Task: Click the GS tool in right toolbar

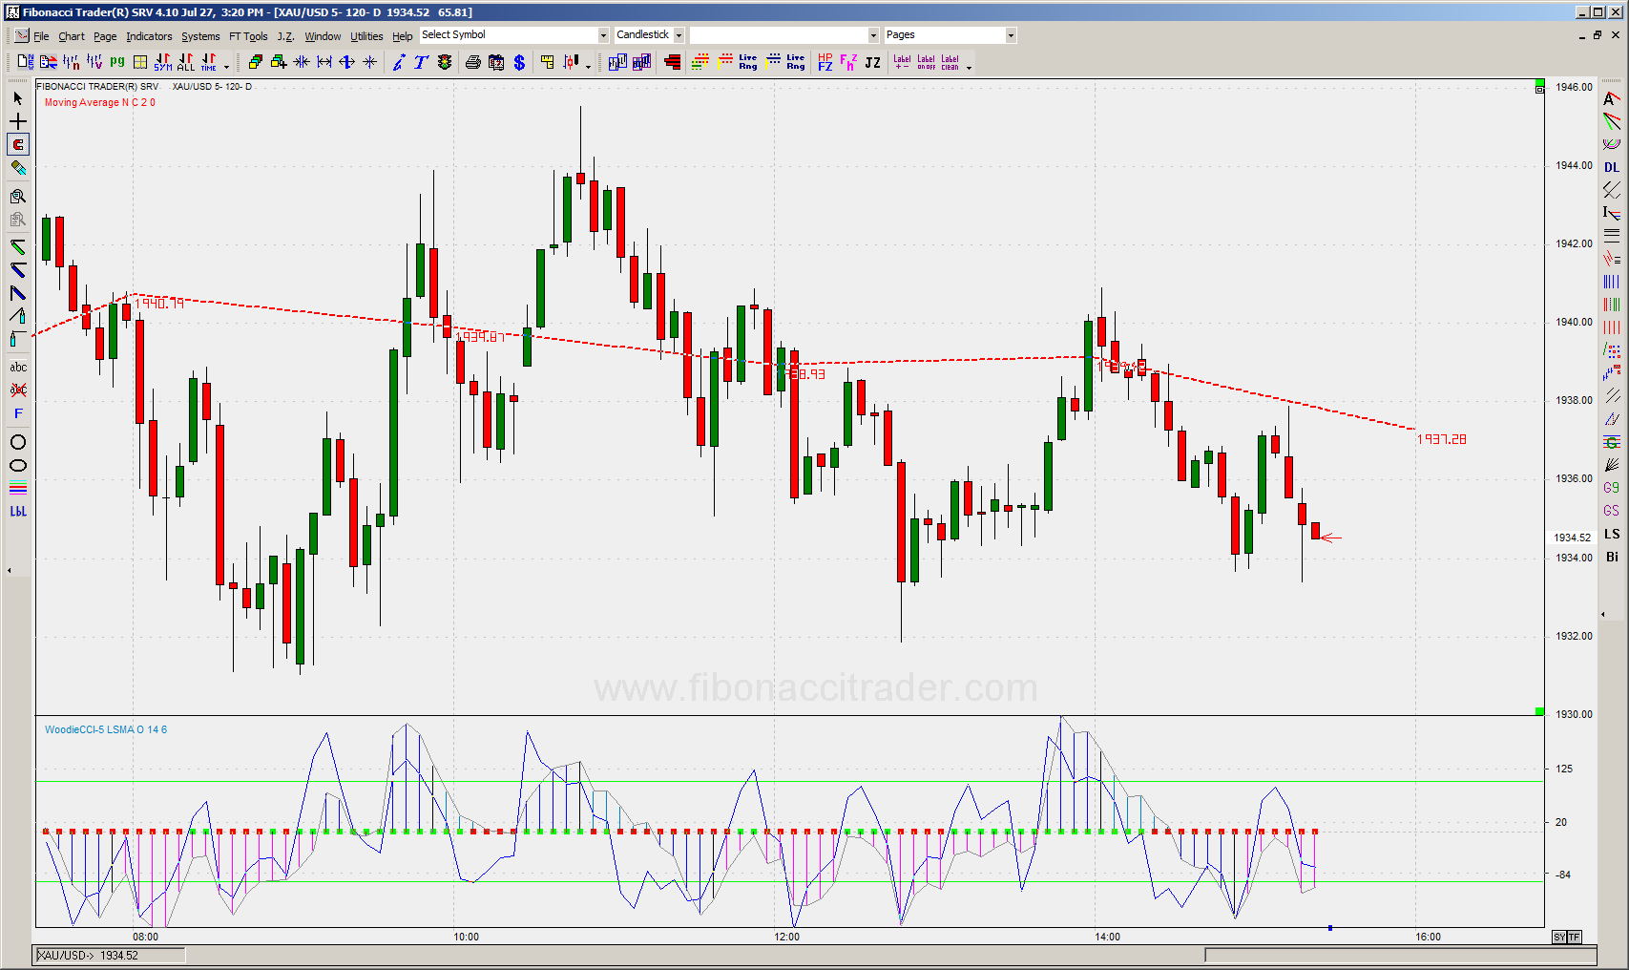Action: pos(1612,511)
